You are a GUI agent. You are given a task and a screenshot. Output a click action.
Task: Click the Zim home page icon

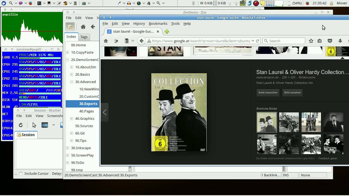83,27
